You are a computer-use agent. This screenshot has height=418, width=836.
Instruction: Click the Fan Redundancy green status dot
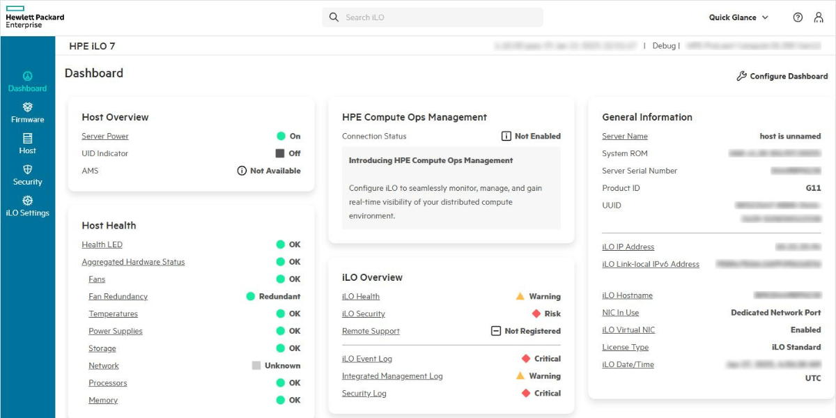point(251,297)
